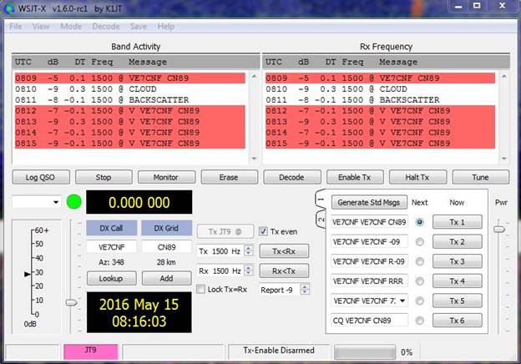Select the Next radio button for Tx 6
Viewport: 521px width, 364px height.
419,320
